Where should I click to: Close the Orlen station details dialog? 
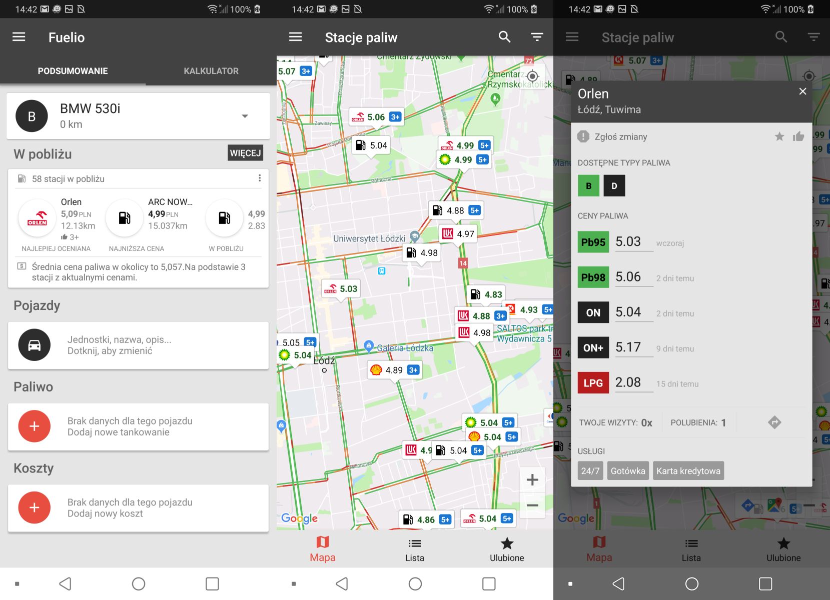802,91
